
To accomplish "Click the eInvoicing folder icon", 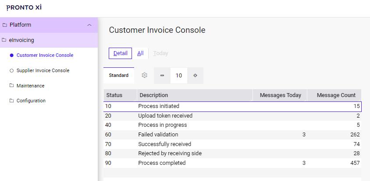I will tap(4, 40).
